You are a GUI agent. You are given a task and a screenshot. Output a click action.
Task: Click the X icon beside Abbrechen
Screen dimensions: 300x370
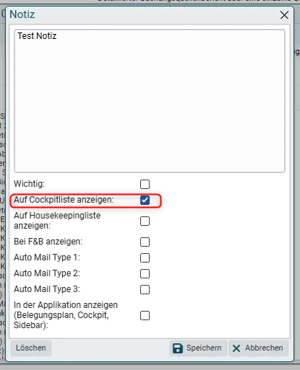(236, 348)
